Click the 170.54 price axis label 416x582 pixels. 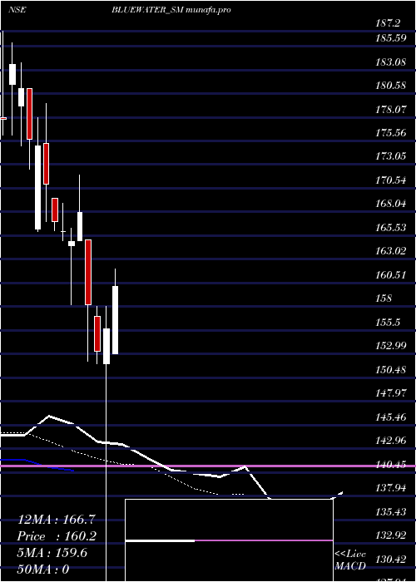(x=391, y=180)
